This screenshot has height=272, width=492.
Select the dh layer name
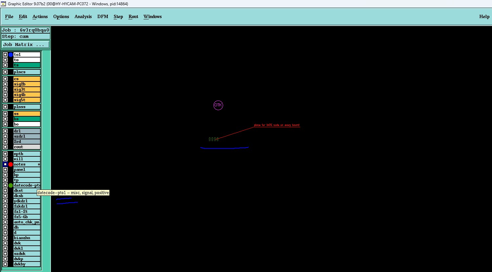coord(27,227)
